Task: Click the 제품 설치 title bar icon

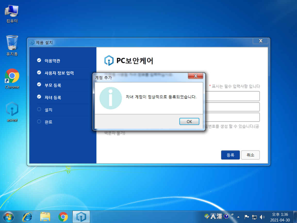Action: pyautogui.click(x=32, y=42)
